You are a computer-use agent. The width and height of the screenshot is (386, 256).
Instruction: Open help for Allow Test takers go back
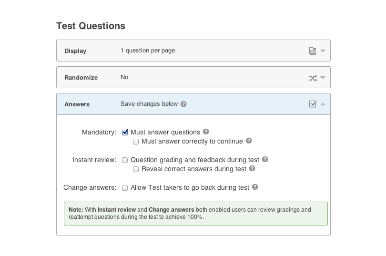click(255, 187)
